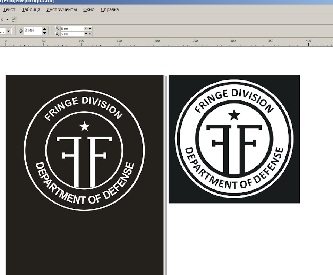
Task: Click the nudge offset crosshair icon
Action: 20,31
